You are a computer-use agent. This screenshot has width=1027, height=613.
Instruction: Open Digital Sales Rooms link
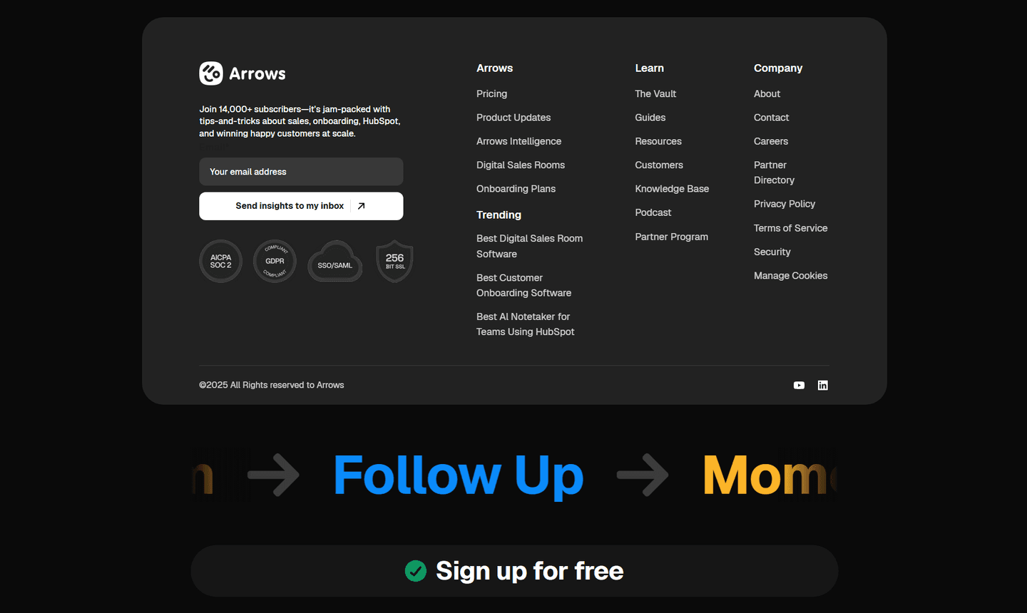521,165
